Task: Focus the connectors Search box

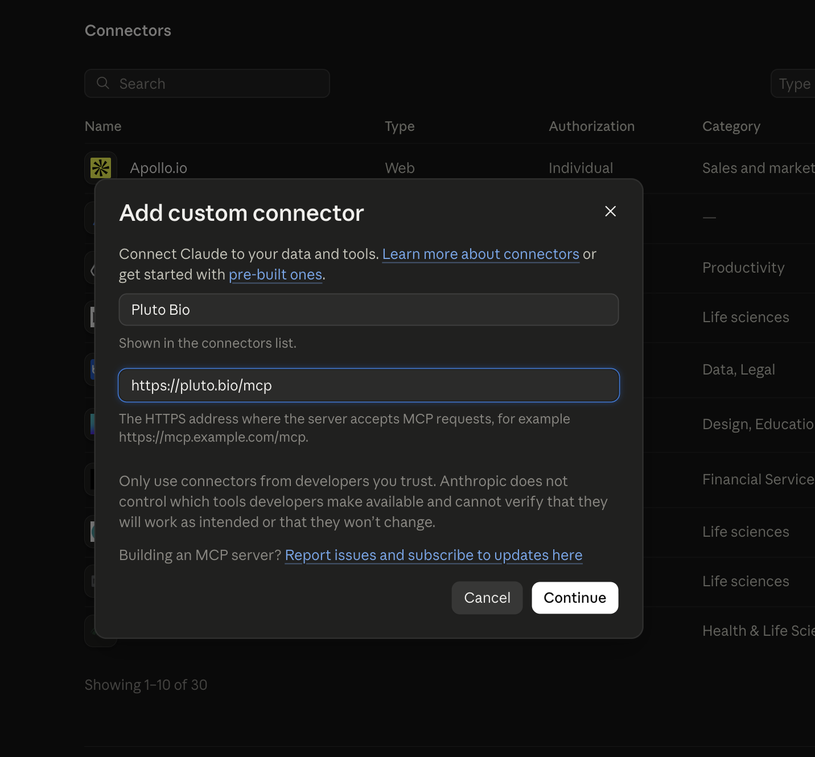Action: 207,84
